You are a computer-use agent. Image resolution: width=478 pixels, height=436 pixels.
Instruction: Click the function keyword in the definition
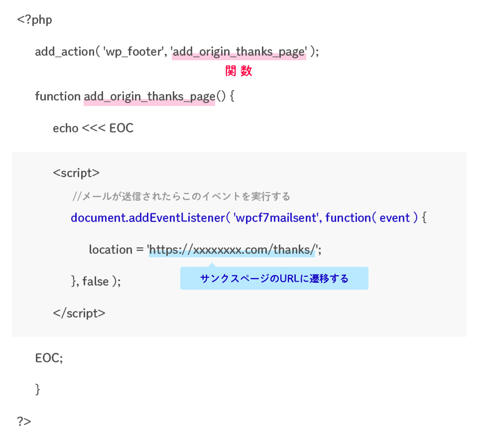[x=58, y=96]
